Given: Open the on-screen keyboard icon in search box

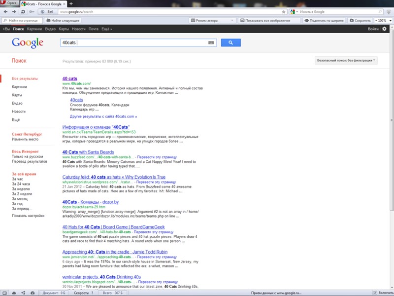Looking at the screenshot, I should 211,43.
